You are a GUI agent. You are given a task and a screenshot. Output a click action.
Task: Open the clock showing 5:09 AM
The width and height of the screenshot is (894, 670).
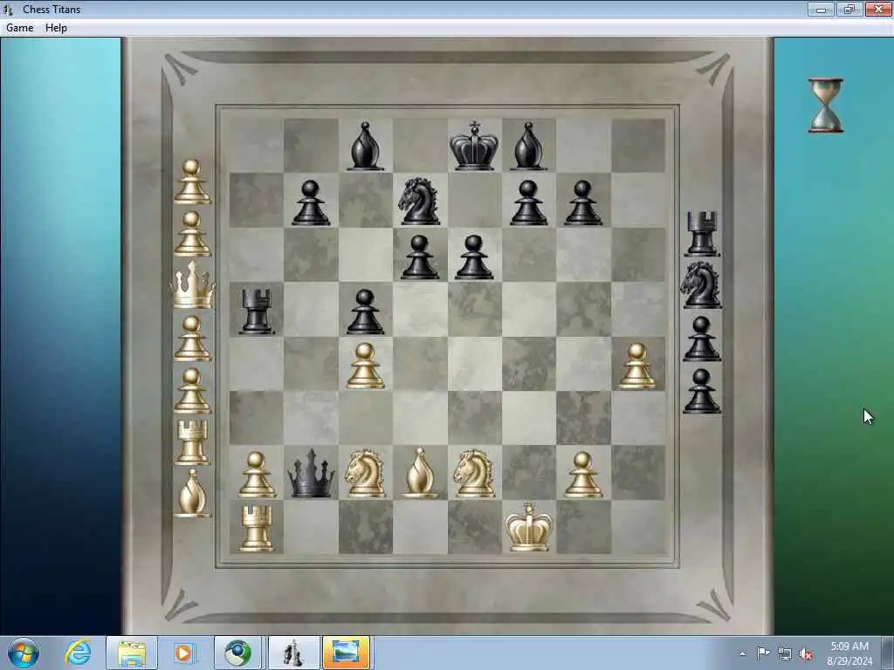click(849, 653)
